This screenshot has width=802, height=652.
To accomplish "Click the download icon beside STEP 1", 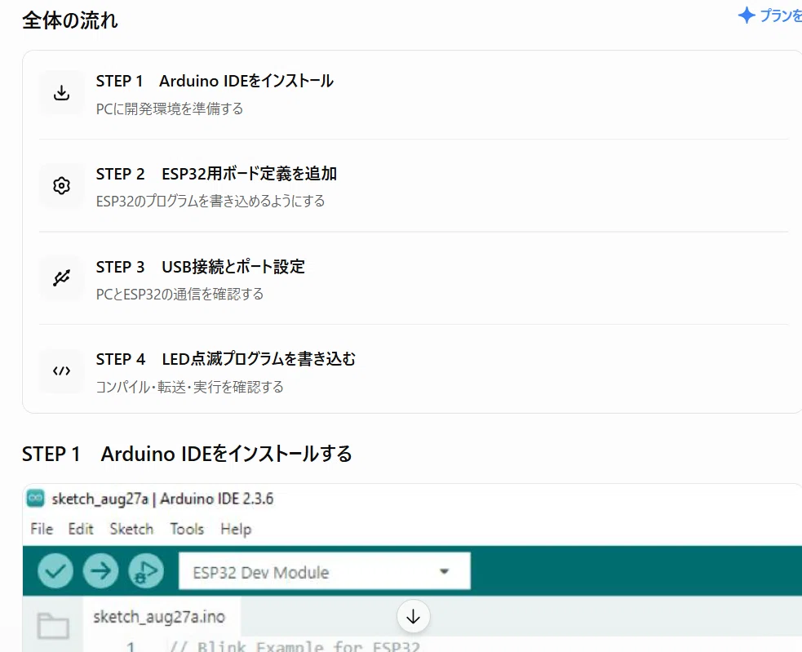I will (x=61, y=93).
